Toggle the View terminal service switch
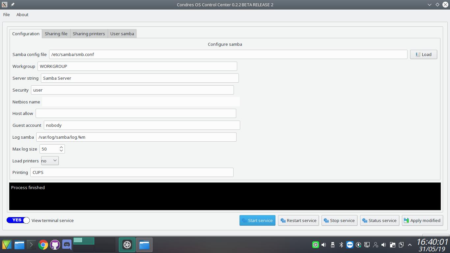The height and width of the screenshot is (253, 450). point(18,220)
